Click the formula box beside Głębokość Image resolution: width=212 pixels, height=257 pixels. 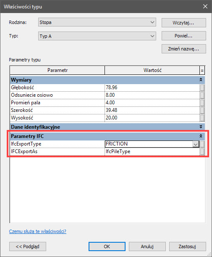(202, 87)
